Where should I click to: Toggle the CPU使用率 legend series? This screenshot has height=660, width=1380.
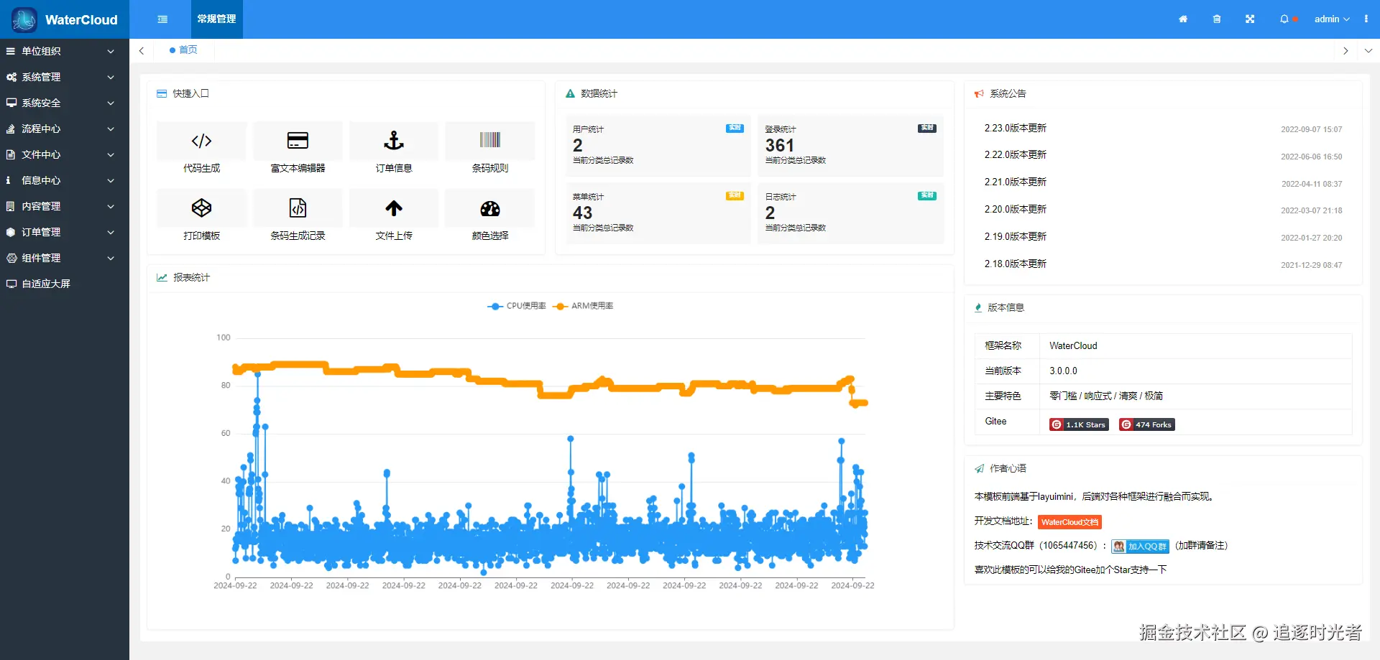[x=517, y=306]
